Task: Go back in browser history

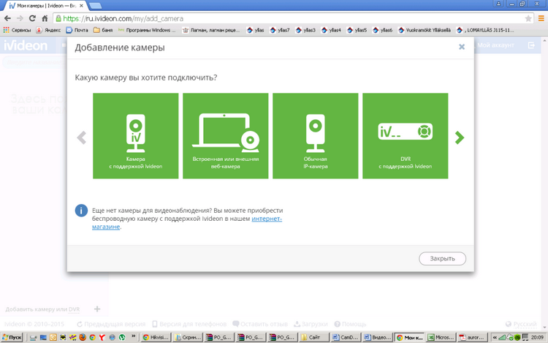Action: (7, 18)
